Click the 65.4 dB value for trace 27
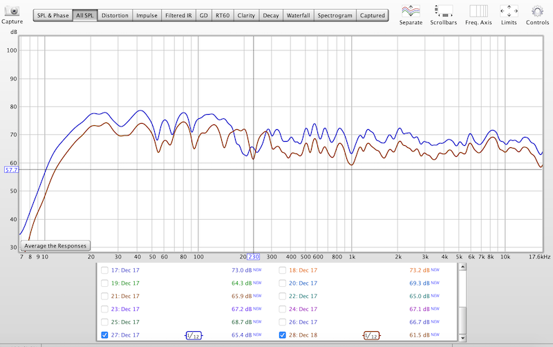 tap(241, 335)
